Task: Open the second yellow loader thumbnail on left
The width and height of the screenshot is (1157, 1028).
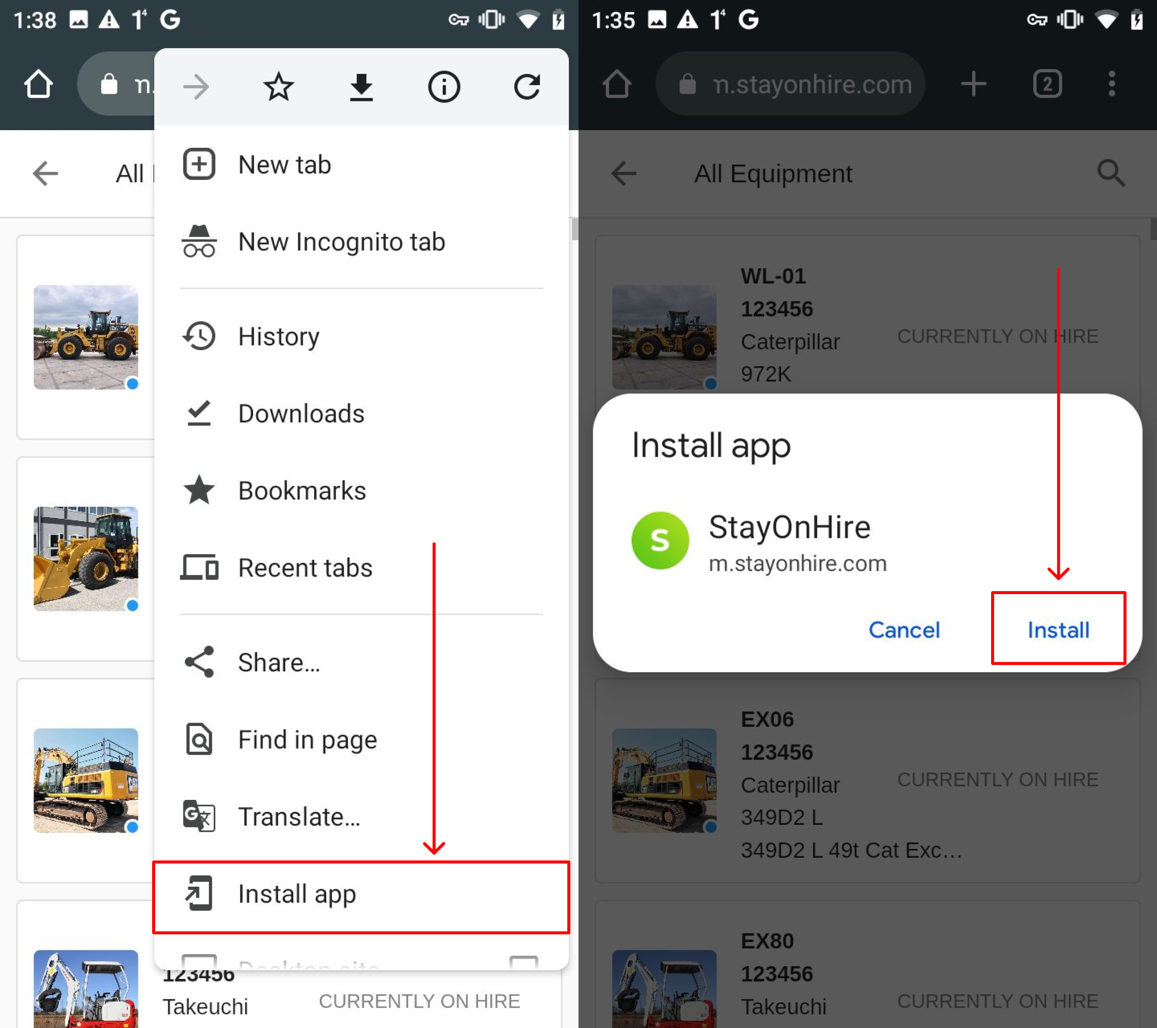Action: [86, 559]
